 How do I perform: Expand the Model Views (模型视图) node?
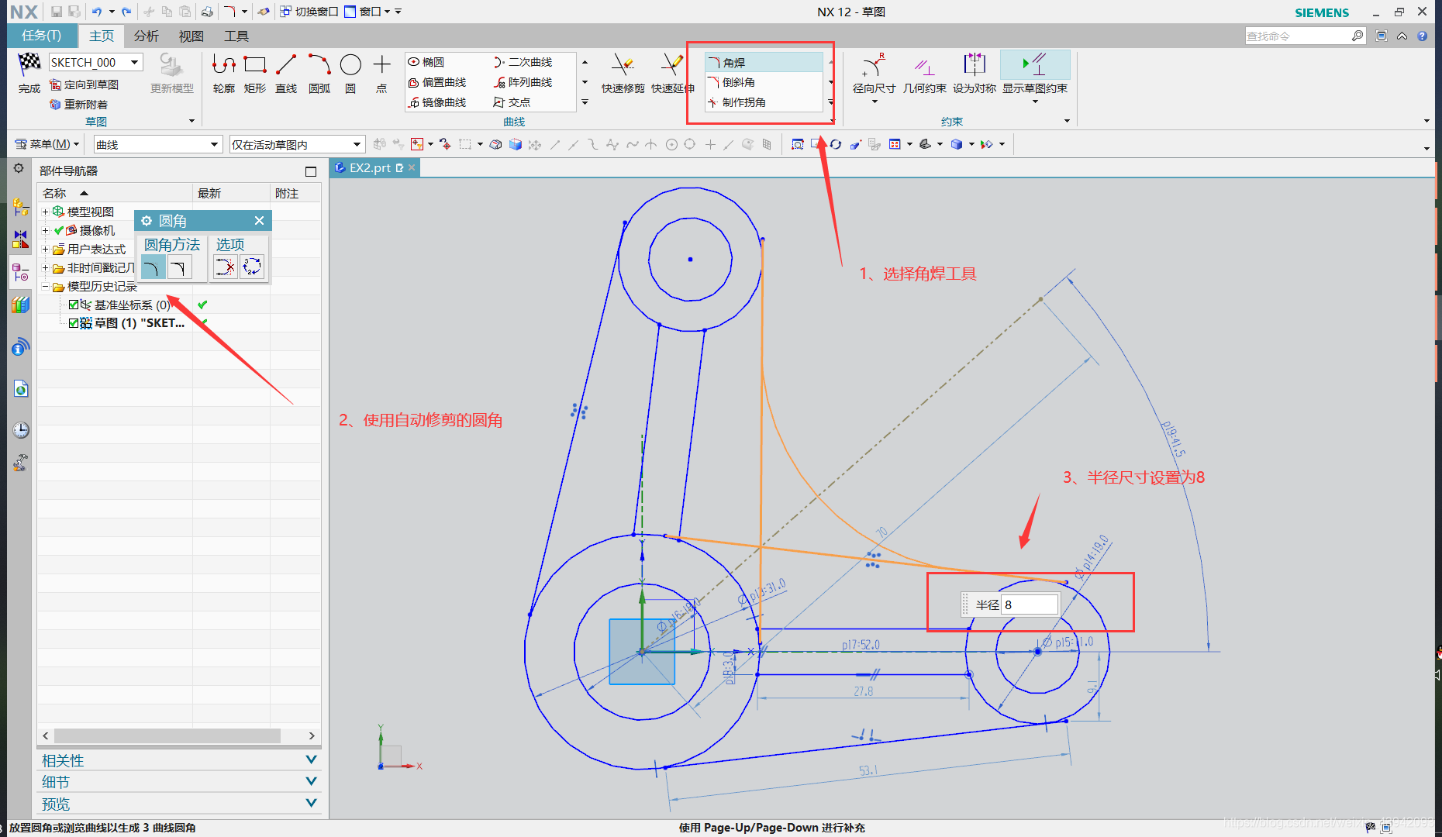point(45,212)
